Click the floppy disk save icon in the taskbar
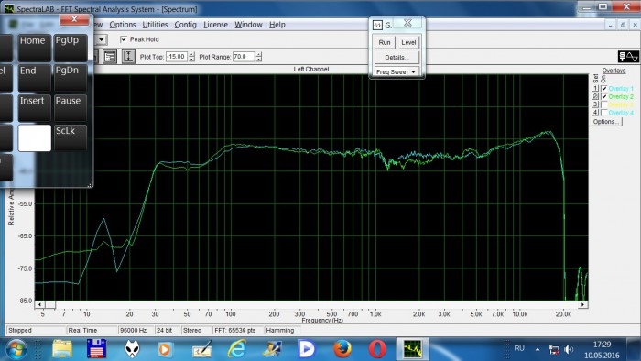641x361 pixels. (x=97, y=349)
